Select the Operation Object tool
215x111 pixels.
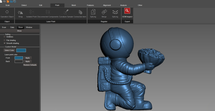point(7,14)
